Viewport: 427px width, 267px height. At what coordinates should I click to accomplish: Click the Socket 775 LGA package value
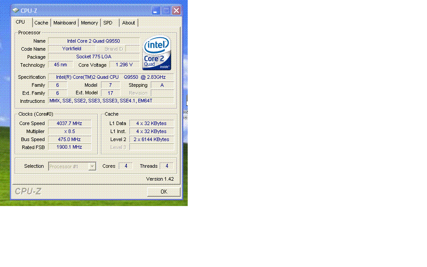(x=94, y=57)
